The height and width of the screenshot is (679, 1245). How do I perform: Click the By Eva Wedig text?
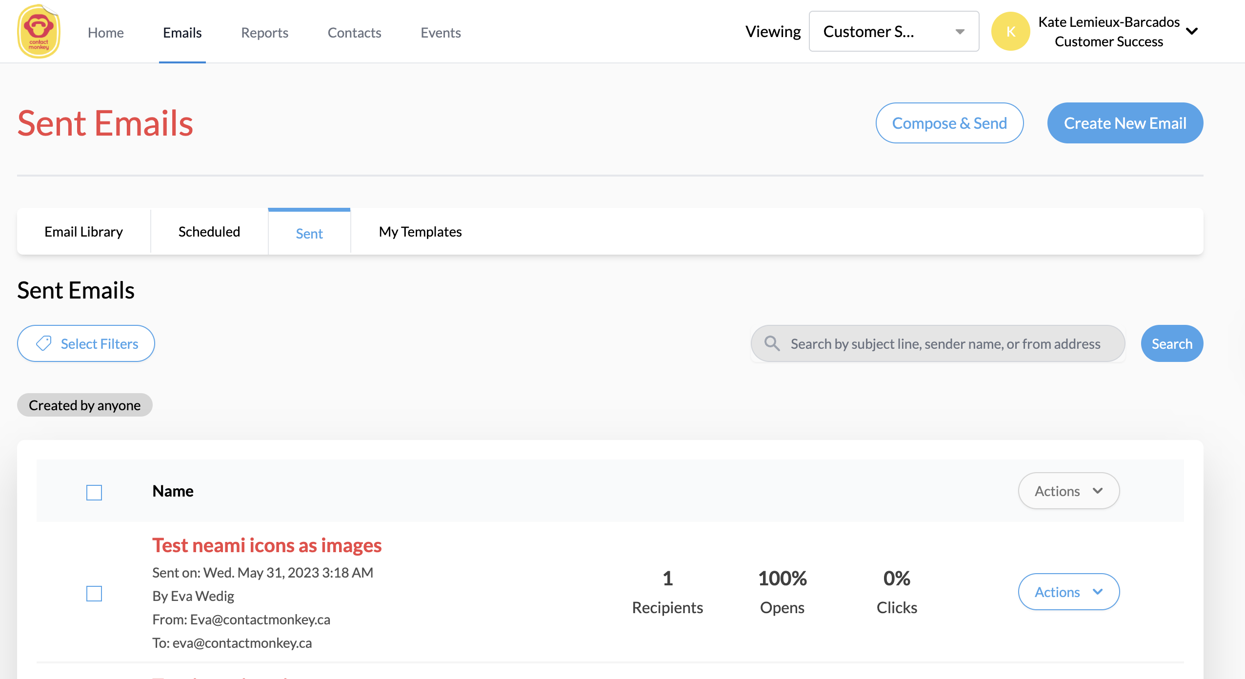tap(193, 596)
